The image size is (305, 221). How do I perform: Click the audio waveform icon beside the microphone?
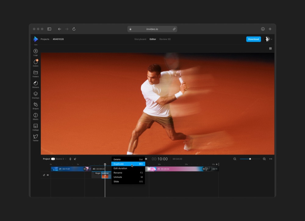[75, 159]
